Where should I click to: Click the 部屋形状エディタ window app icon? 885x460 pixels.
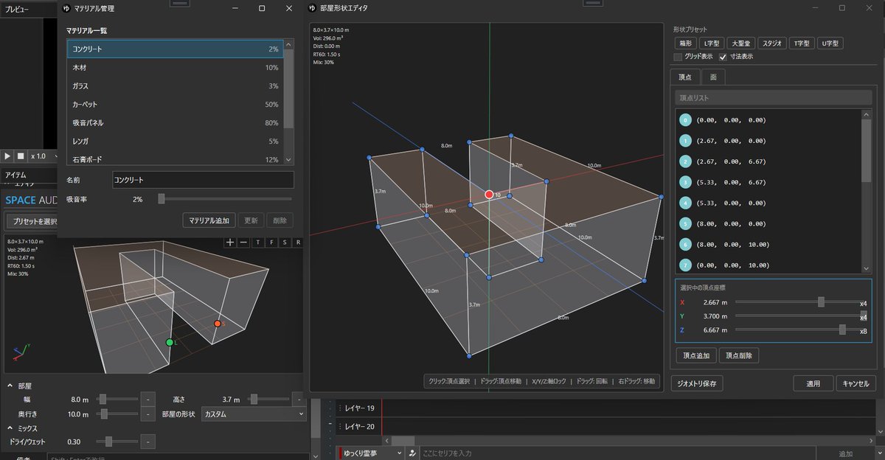tap(313, 8)
